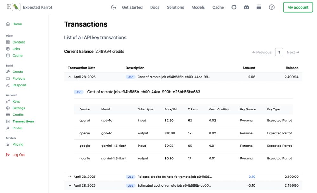Click the Log Out arrow icon
Screen dimensions: 317x193
[8, 155]
